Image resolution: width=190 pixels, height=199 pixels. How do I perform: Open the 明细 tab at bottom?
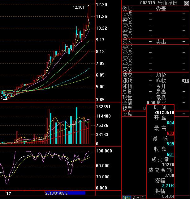[126, 197]
